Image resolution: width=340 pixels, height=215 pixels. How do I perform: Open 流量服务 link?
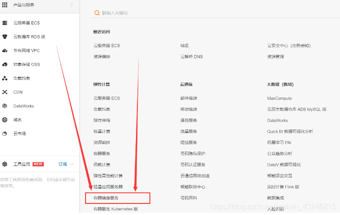click(x=189, y=131)
